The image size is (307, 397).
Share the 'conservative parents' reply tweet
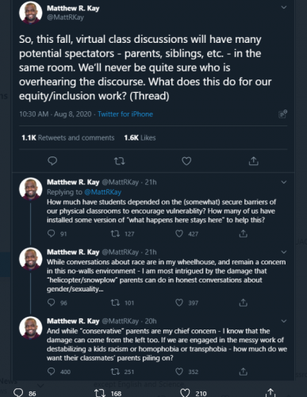tap(243, 372)
